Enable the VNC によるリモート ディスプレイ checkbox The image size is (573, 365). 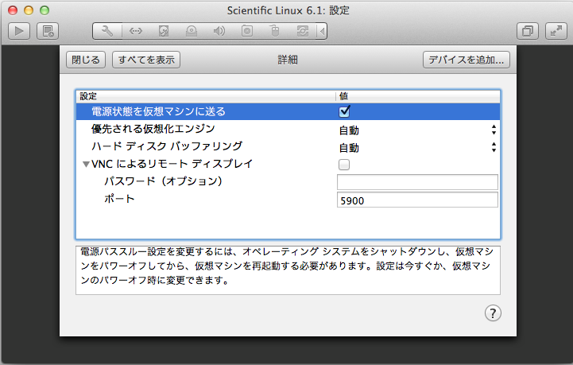pos(344,165)
